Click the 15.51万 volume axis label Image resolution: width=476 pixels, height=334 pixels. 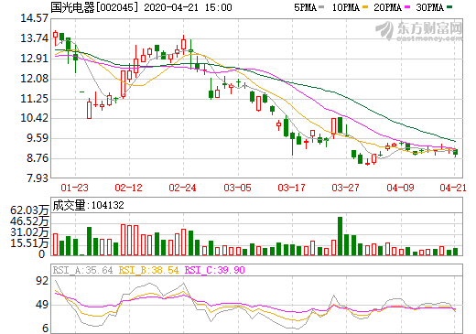coord(29,243)
